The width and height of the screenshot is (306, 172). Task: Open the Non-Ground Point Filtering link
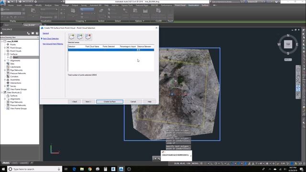coord(53,44)
